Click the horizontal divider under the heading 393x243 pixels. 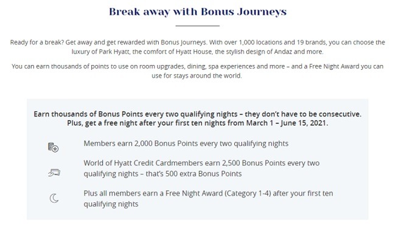198,26
